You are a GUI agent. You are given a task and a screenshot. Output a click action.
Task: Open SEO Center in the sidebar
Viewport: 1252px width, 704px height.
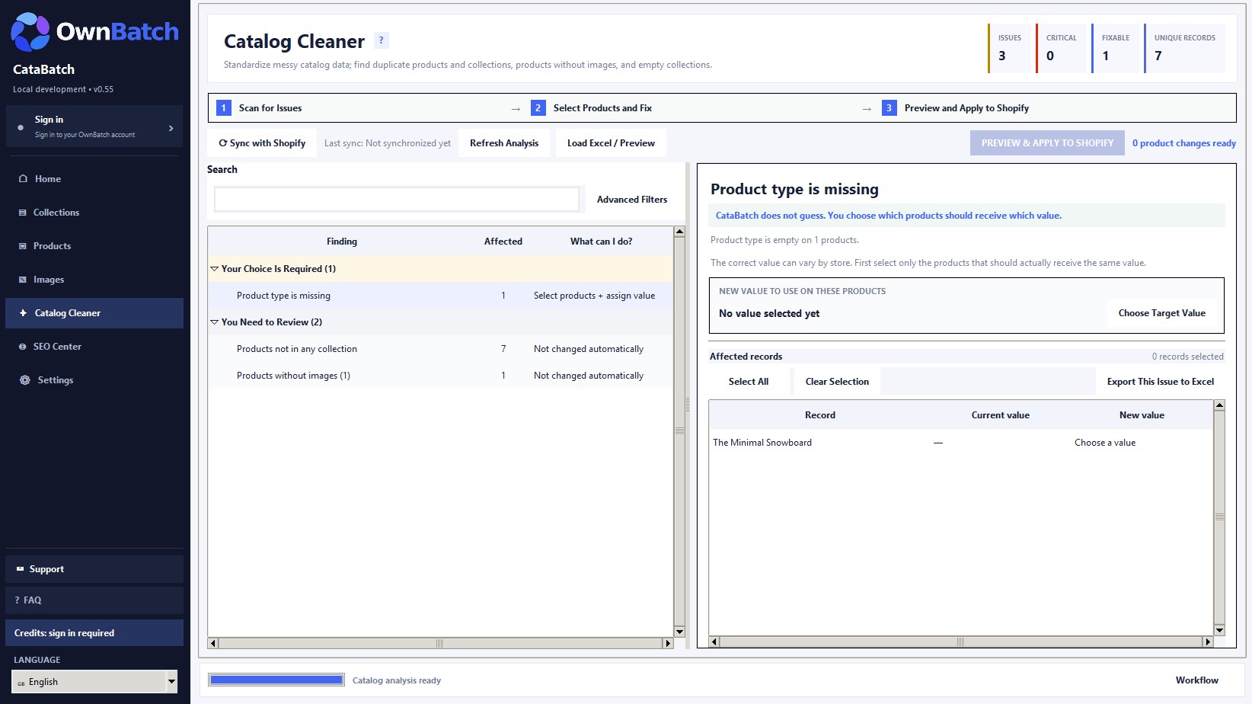point(94,347)
